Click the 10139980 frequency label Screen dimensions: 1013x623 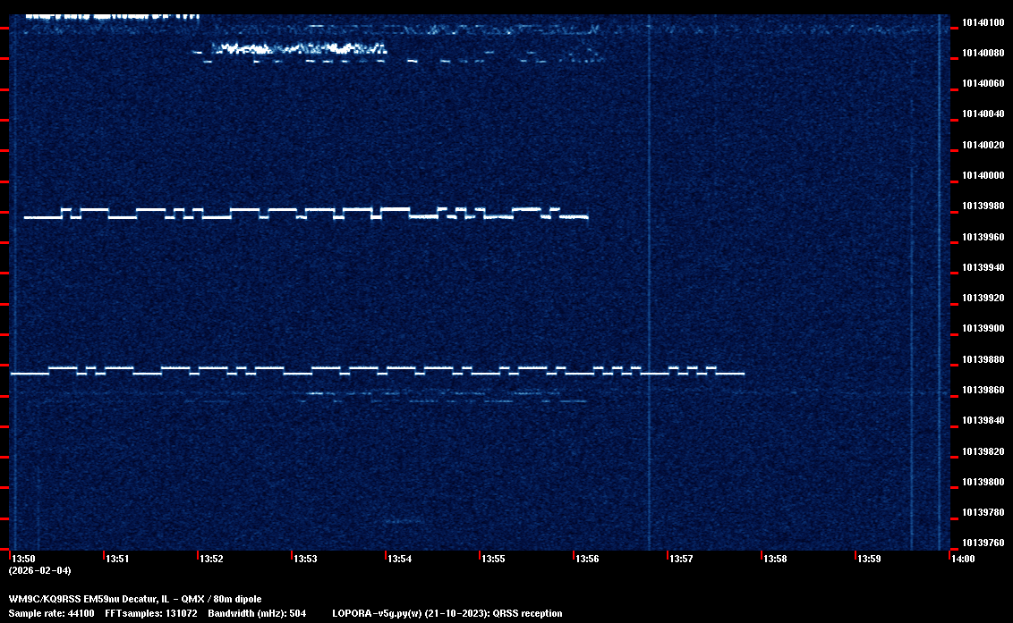[x=983, y=206]
